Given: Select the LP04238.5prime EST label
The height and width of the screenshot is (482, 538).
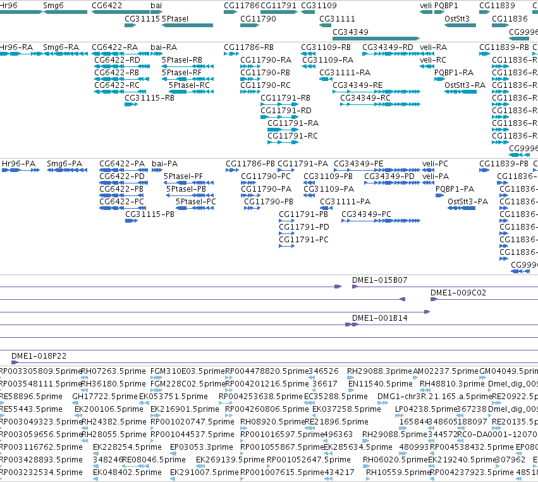Looking at the screenshot, I should tap(426, 409).
